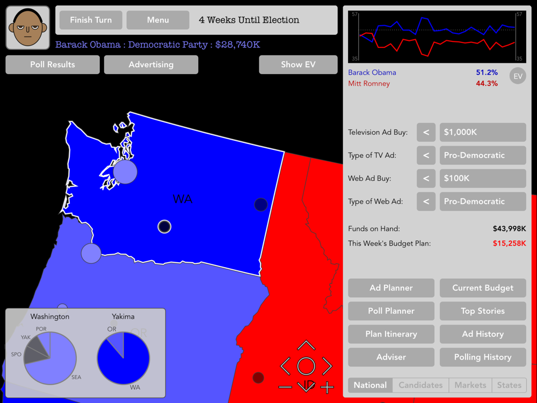Click the Finish Turn button
Viewport: 537px width, 403px height.
click(91, 20)
